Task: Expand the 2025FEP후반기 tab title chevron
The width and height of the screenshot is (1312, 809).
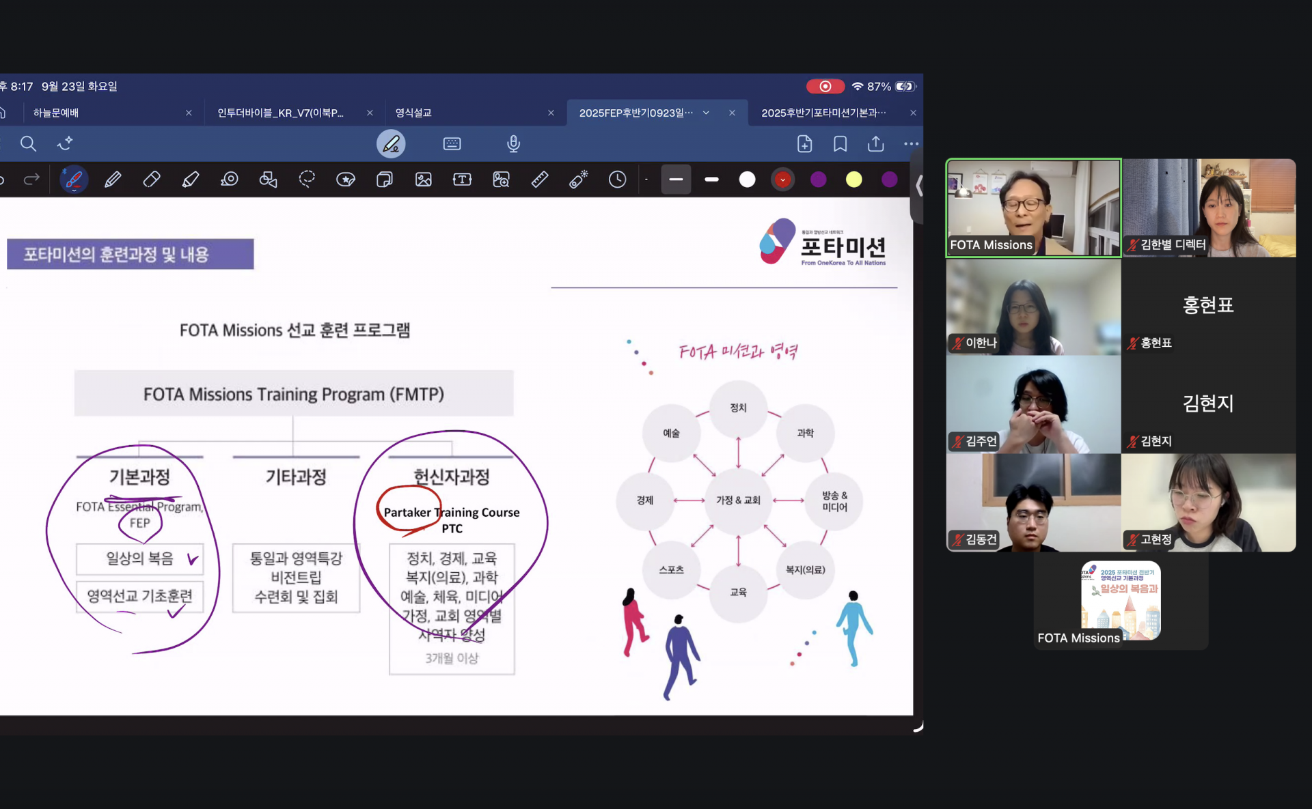Action: (706, 113)
